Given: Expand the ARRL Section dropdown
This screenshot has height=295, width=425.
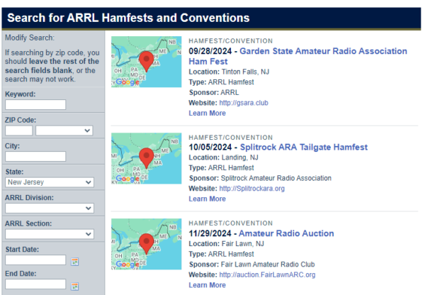Looking at the screenshot, I should [x=49, y=233].
